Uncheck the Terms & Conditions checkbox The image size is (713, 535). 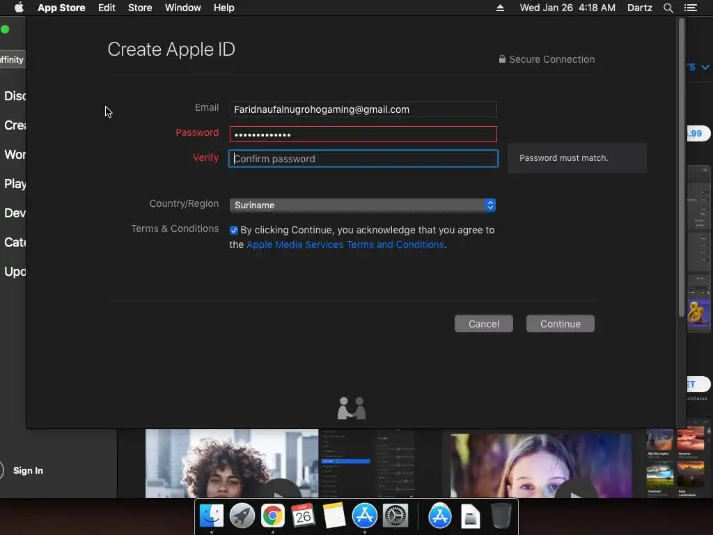coord(234,231)
